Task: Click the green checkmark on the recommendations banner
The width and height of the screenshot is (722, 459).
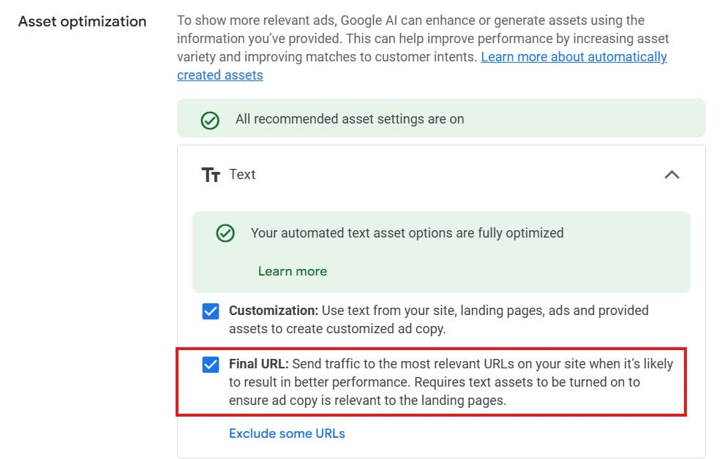Action: pos(210,118)
